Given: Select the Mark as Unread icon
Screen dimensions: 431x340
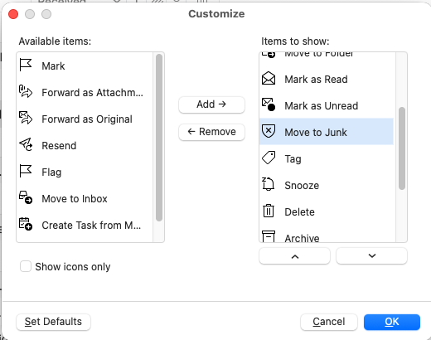Looking at the screenshot, I should pos(269,104).
